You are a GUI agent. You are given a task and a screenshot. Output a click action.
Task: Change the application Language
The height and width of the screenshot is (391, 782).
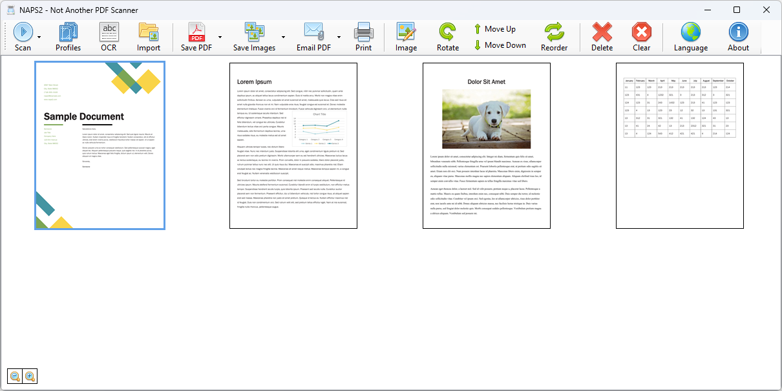(690, 36)
